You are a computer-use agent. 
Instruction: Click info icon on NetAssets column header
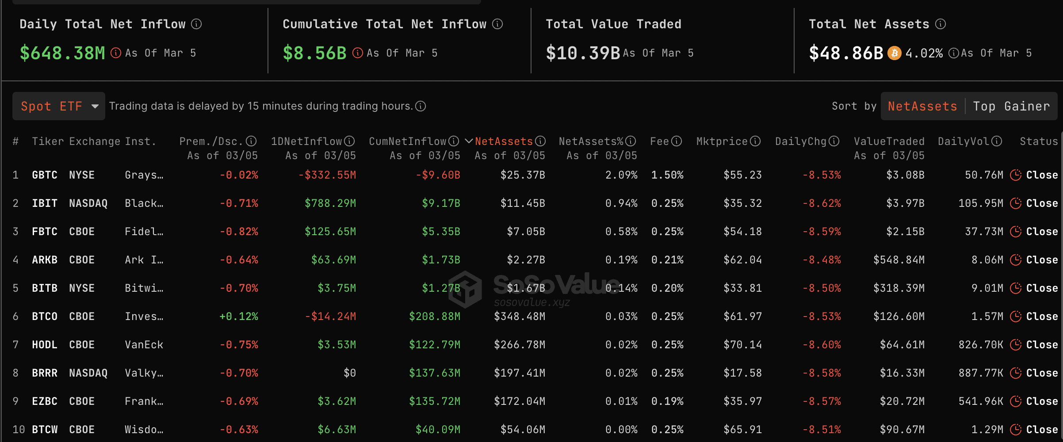pyautogui.click(x=540, y=141)
